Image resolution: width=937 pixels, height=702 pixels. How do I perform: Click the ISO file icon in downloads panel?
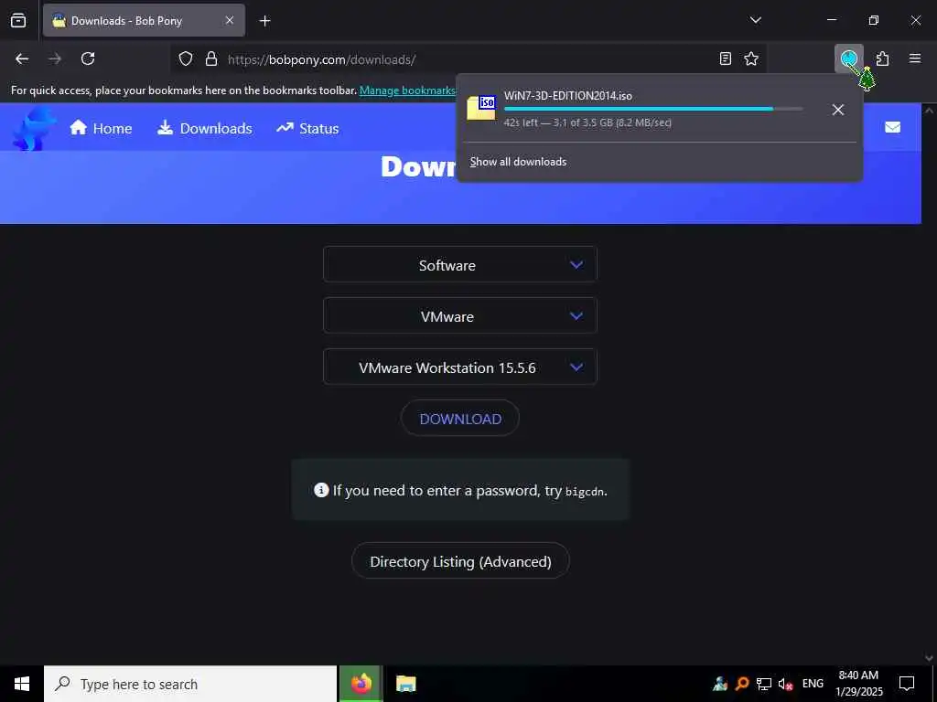[481, 108]
